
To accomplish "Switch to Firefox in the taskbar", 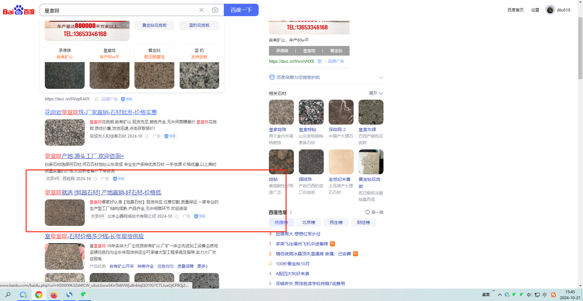I will click(x=54, y=294).
